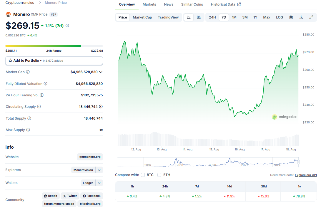The width and height of the screenshot is (321, 208).
Task: Open the calendar date range picker
Action: (291, 17)
